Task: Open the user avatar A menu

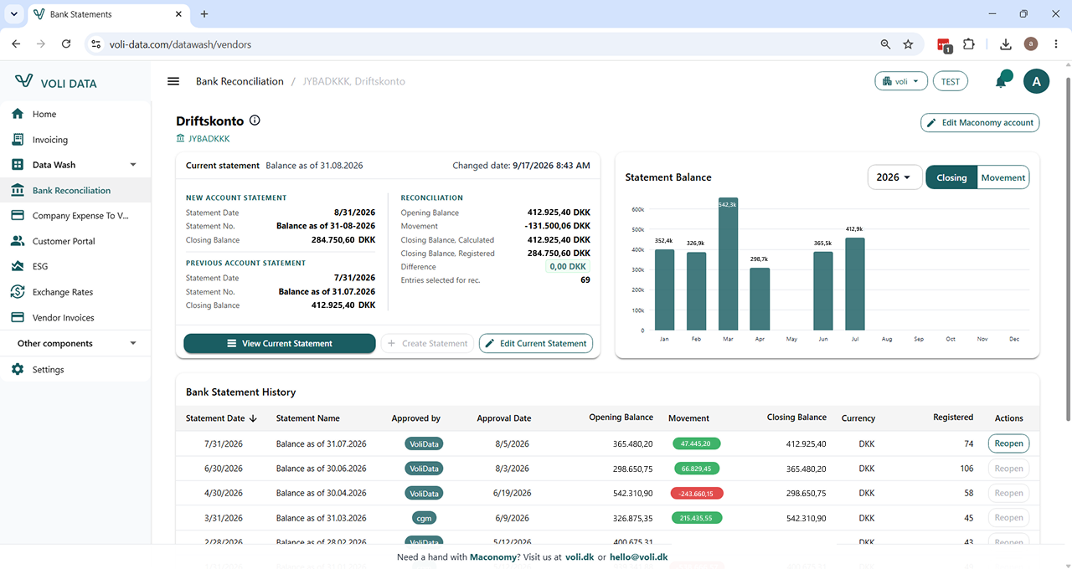Action: coord(1036,81)
